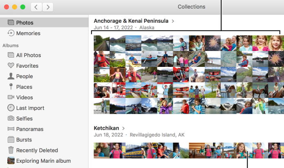Open the Anchorage & Kenai Peninsula title
Image resolution: width=284 pixels, height=168 pixels.
pos(131,21)
